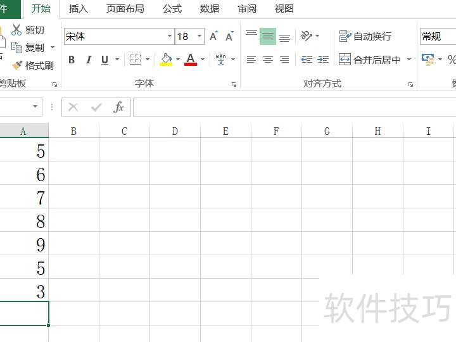The height and width of the screenshot is (342, 456).
Task: Open the number format 常规 combo box
Action: tap(438, 36)
